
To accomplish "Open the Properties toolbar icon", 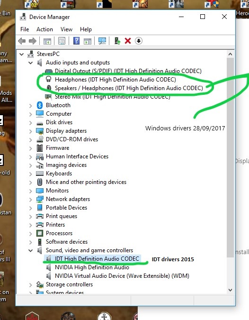I will point(62,41).
